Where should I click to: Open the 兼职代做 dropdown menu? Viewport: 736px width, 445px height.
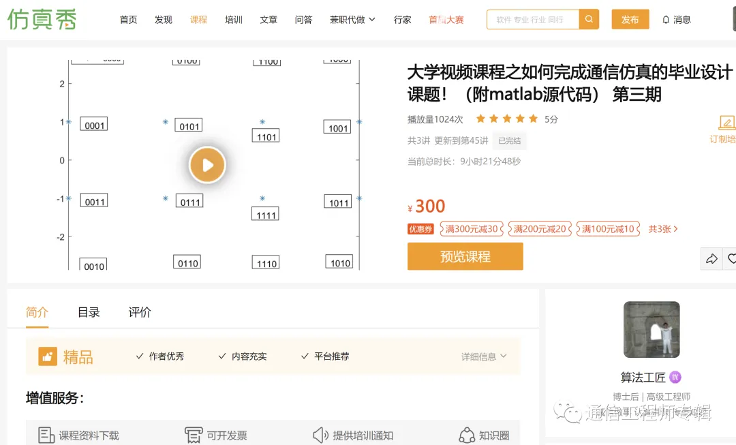pyautogui.click(x=352, y=20)
